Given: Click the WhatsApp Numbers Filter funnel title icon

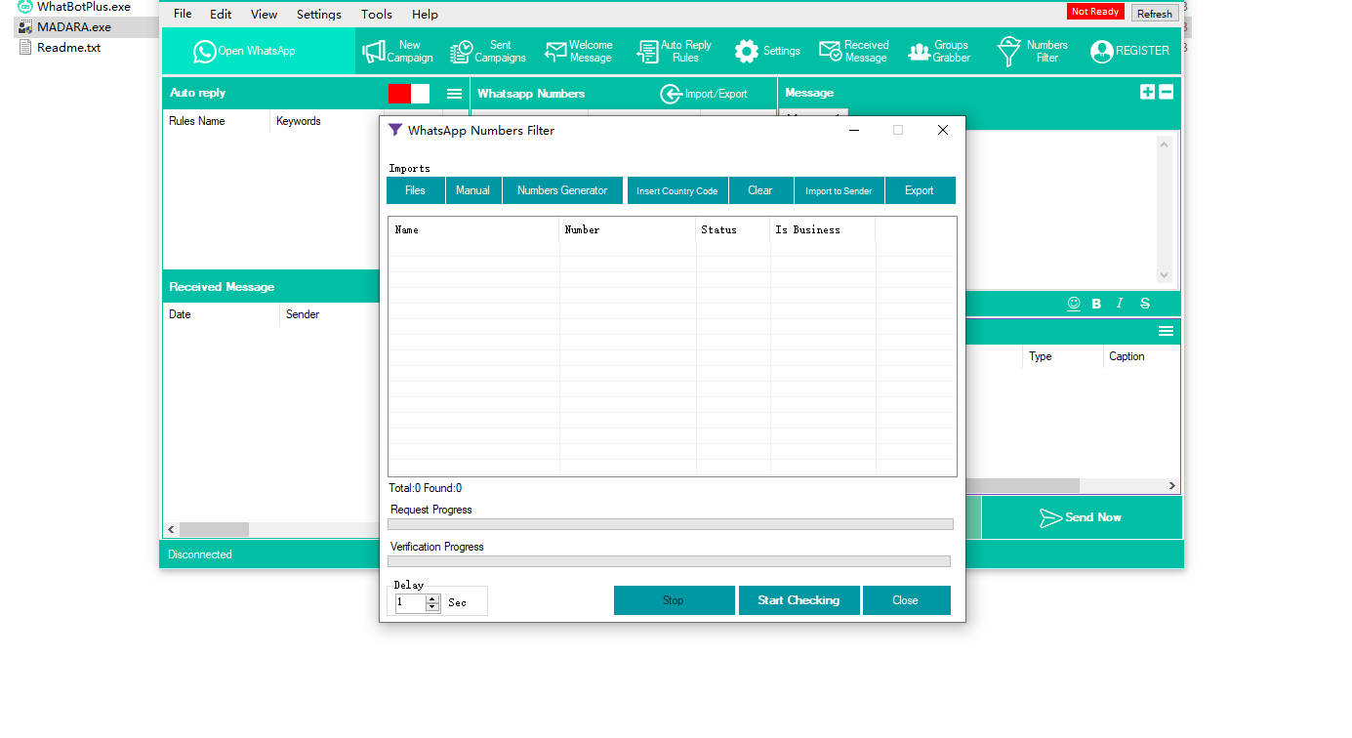Looking at the screenshot, I should 394,130.
